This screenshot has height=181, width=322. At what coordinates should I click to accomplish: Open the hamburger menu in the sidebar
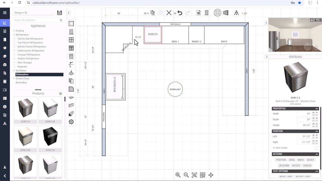pyautogui.click(x=5, y=13)
